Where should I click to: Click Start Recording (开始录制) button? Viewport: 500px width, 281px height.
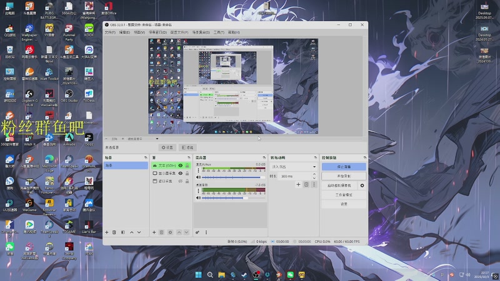click(344, 176)
